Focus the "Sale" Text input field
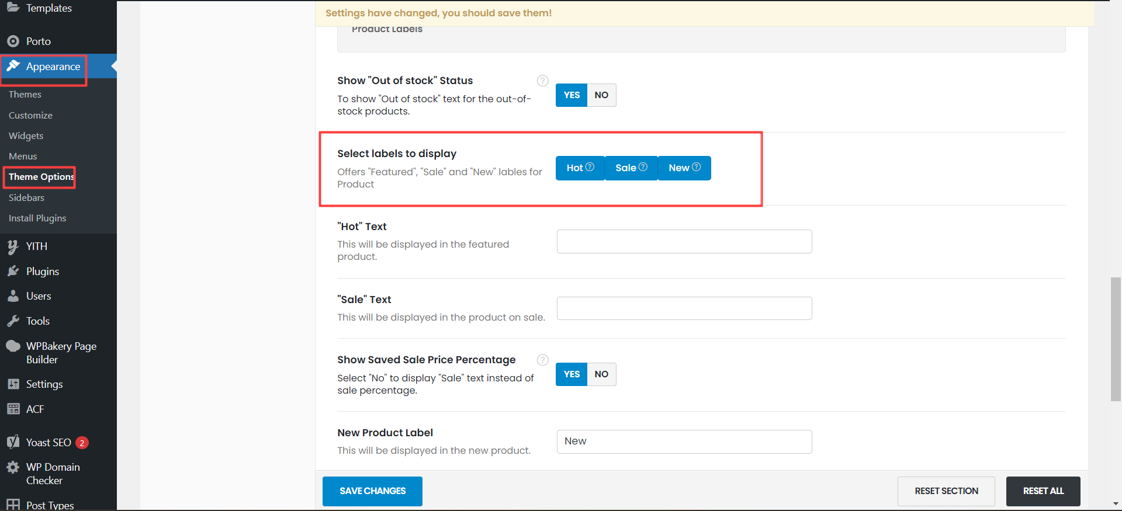Viewport: 1122px width, 511px height. 684,308
